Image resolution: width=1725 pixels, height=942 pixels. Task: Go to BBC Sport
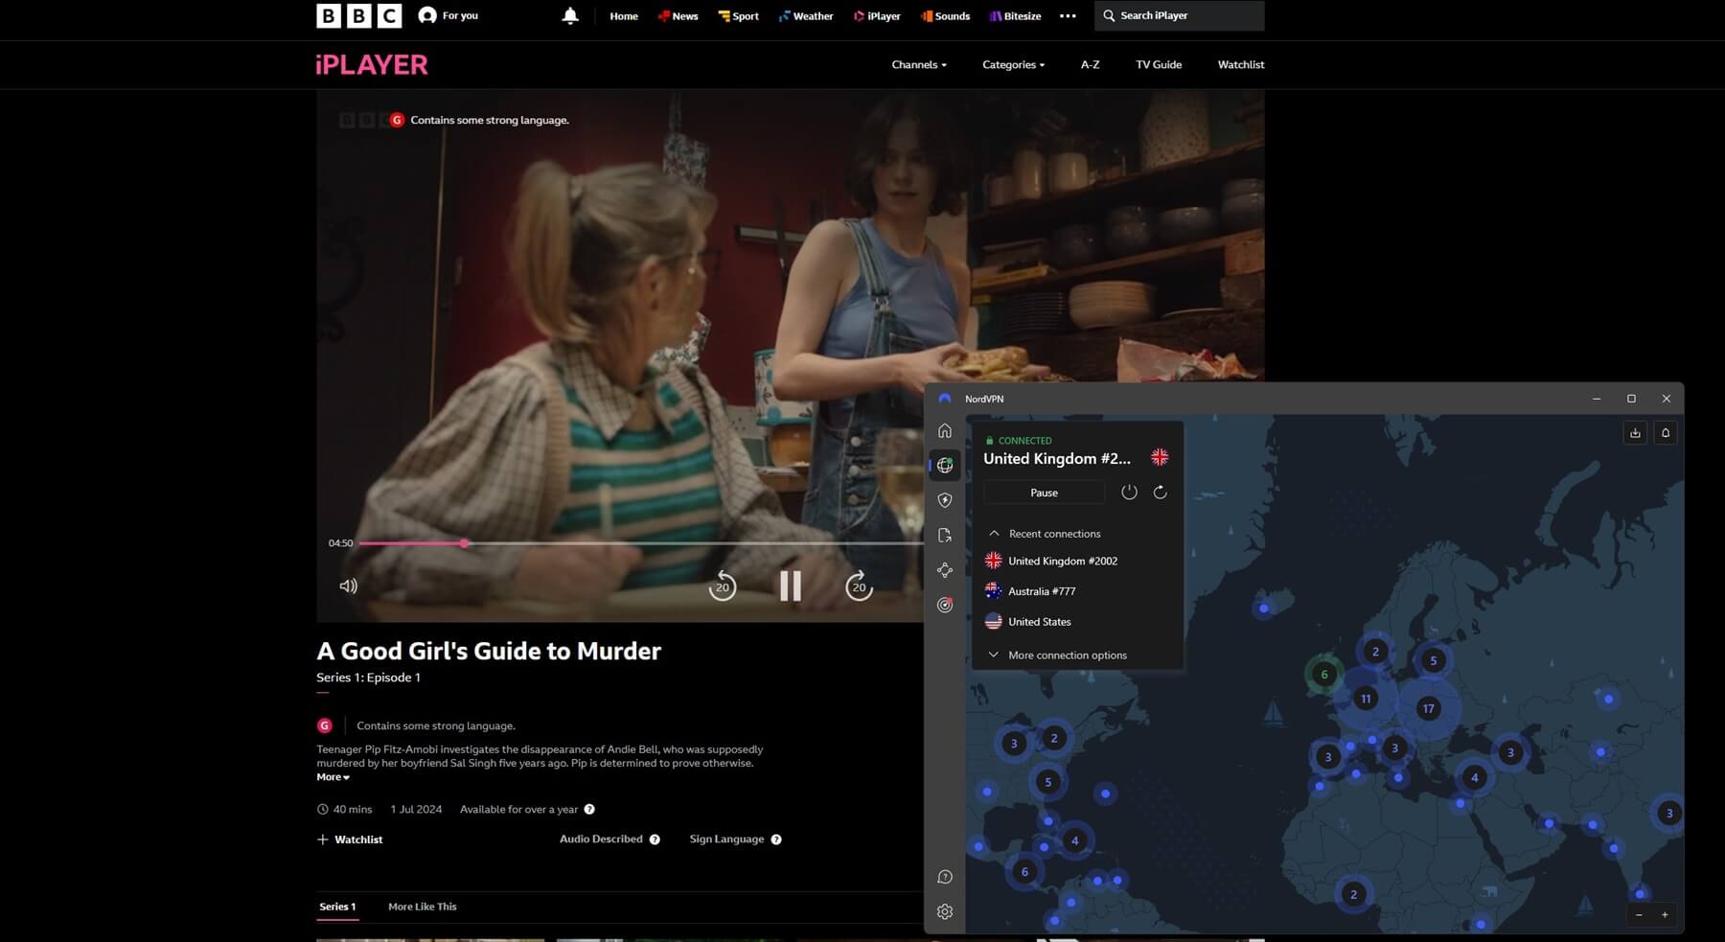[x=738, y=16]
